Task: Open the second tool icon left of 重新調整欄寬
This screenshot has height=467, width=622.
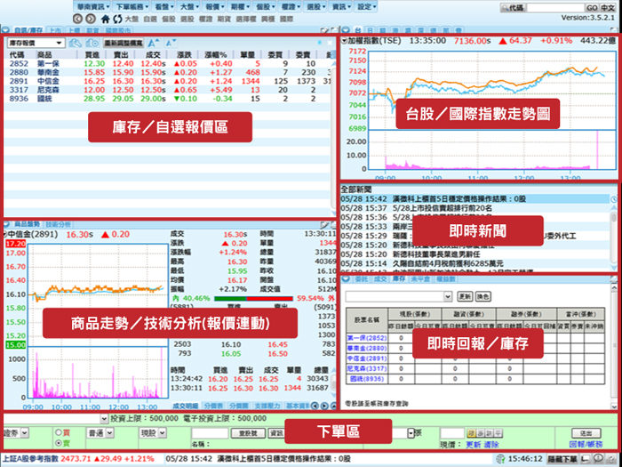Action: pos(92,43)
